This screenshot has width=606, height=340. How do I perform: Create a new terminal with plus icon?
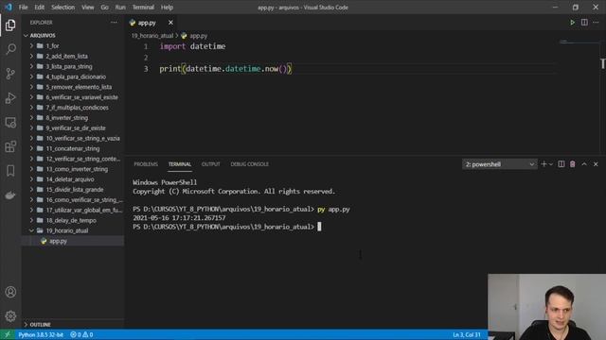tap(544, 164)
